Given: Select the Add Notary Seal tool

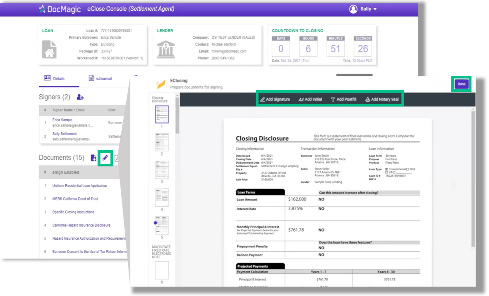Looking at the screenshot, I should coord(382,99).
